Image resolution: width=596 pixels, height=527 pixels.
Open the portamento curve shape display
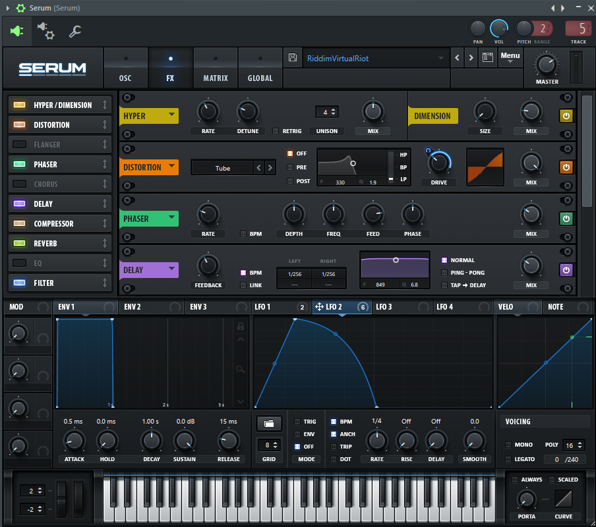coord(563,499)
